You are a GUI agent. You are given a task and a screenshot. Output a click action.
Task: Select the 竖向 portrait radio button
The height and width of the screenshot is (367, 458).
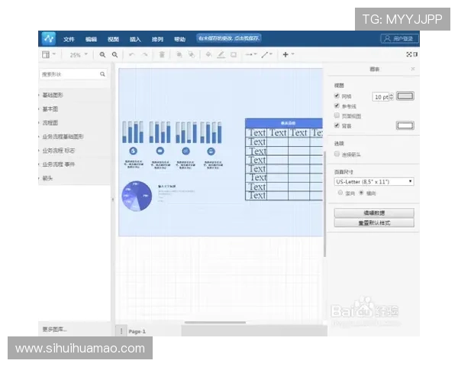pyautogui.click(x=341, y=193)
